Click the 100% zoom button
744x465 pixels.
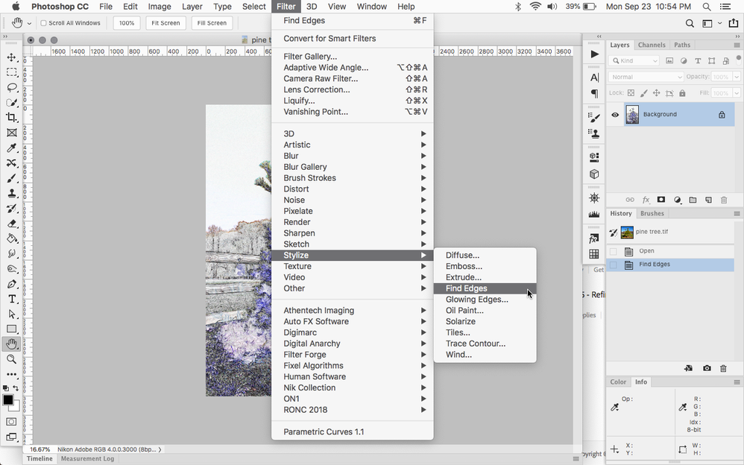127,23
